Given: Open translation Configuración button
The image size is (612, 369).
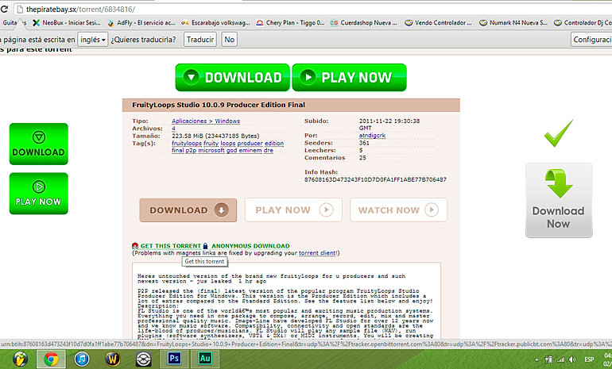Looking at the screenshot, I should tap(591, 40).
